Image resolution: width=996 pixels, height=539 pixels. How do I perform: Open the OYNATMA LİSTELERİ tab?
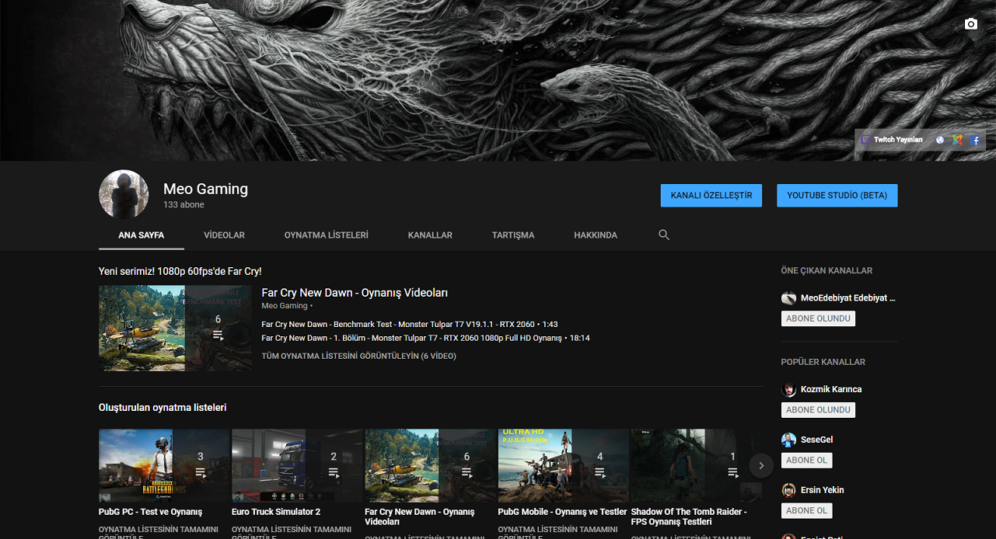tap(326, 235)
